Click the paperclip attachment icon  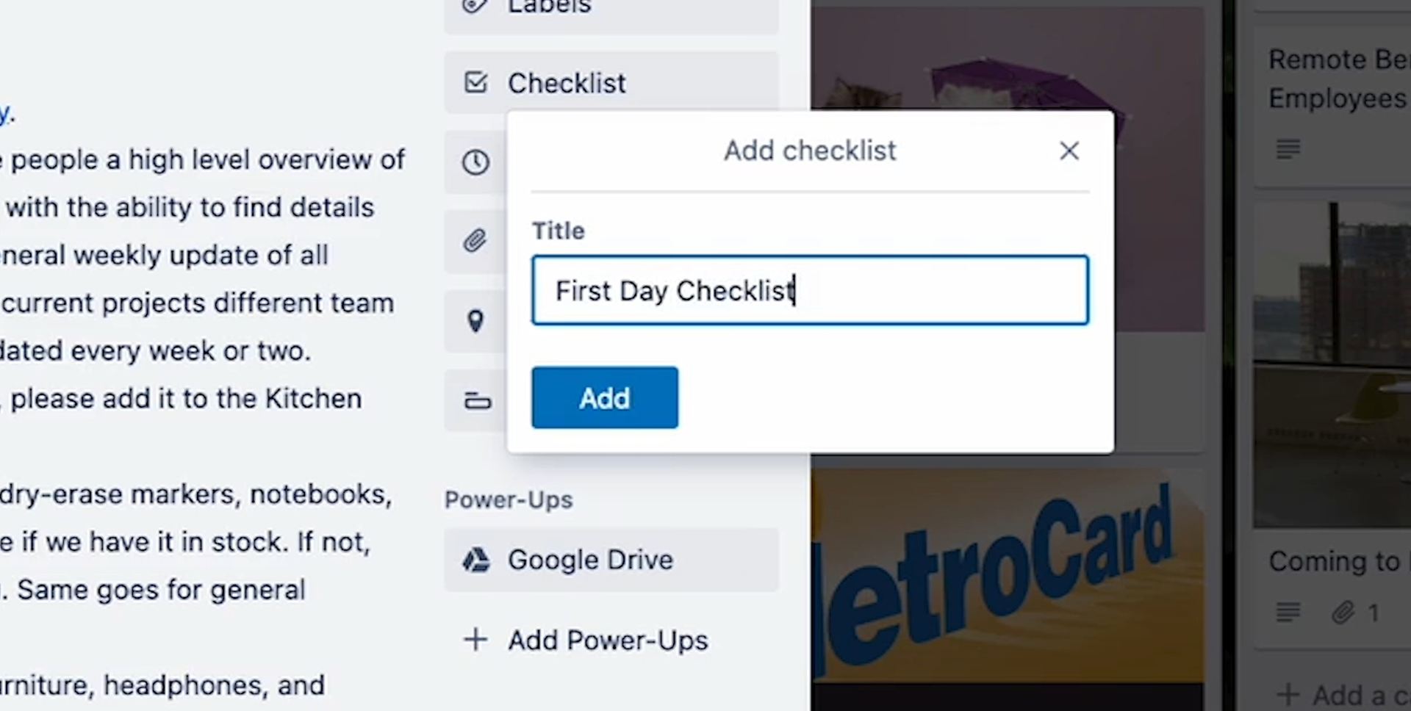pyautogui.click(x=475, y=241)
